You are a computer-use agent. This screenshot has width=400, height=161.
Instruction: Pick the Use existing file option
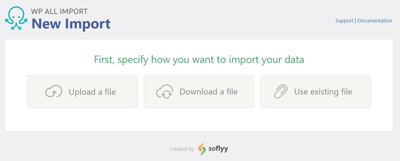315,92
